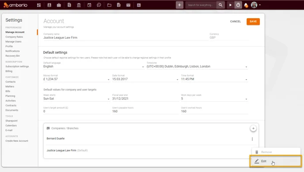The width and height of the screenshot is (304, 172).
Task: Click the search for everything field
Action: [x=201, y=5]
